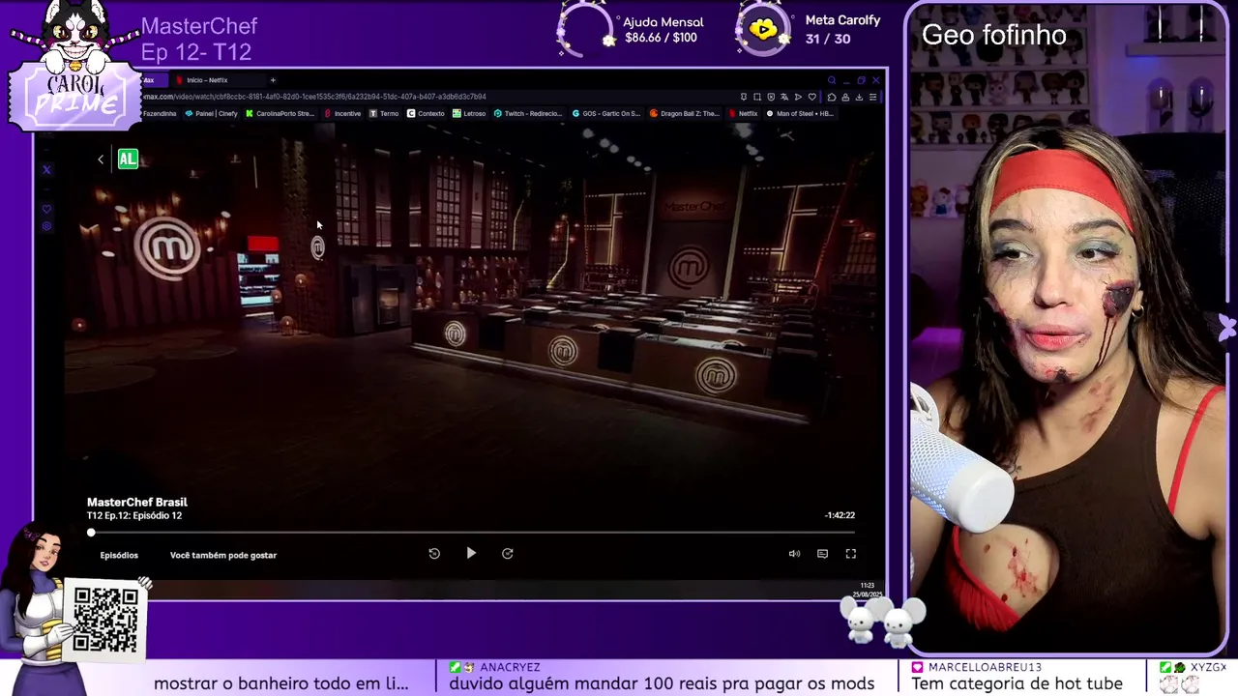Click the video progress bar scrubber
Image resolution: width=1238 pixels, height=696 pixels.
(91, 533)
